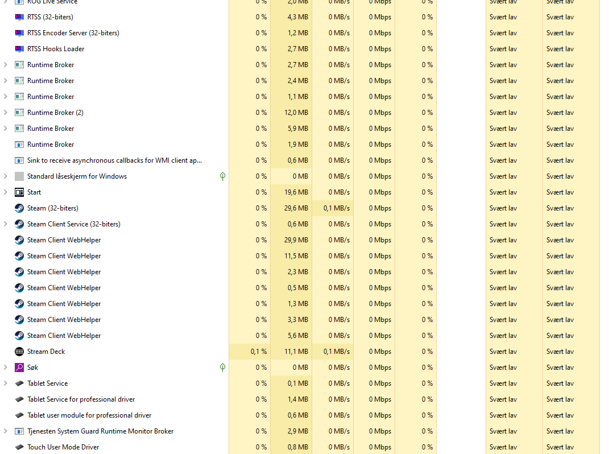Click the 19,6 MB memory value of Start

[296, 192]
